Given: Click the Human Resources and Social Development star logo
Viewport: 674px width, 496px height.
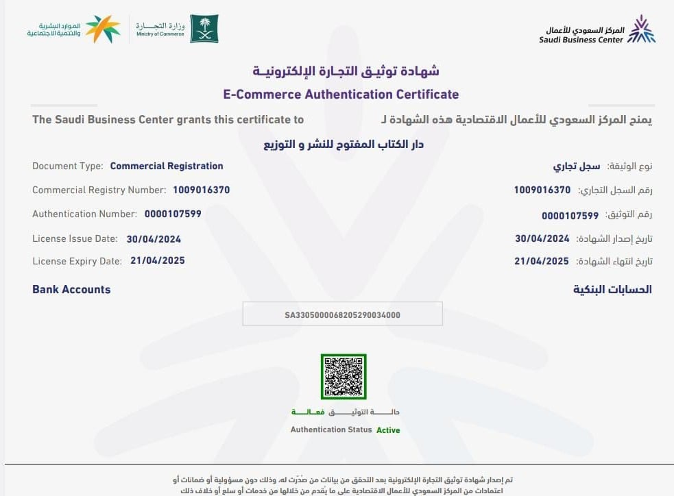Looking at the screenshot, I should [103, 29].
